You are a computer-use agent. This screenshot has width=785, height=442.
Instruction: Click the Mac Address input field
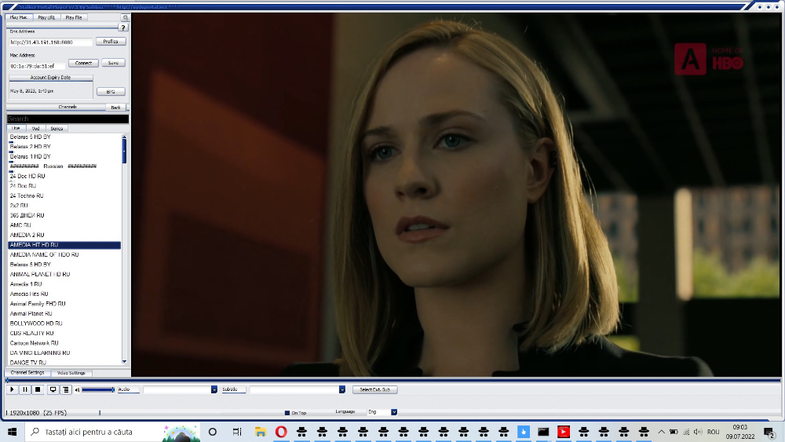pyautogui.click(x=37, y=66)
